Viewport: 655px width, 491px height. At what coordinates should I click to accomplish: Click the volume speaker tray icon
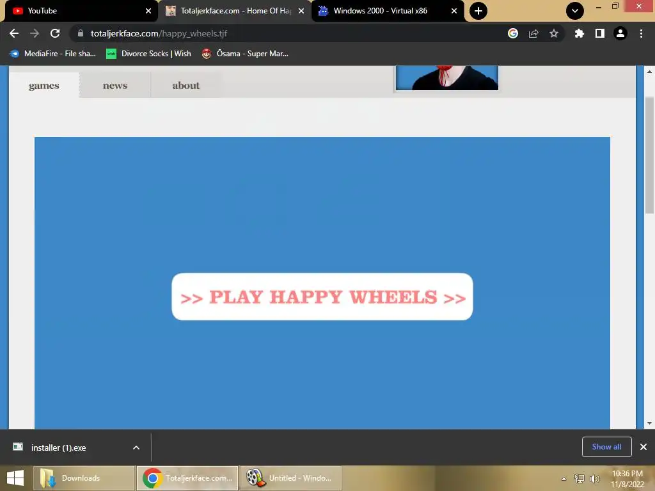tap(594, 478)
